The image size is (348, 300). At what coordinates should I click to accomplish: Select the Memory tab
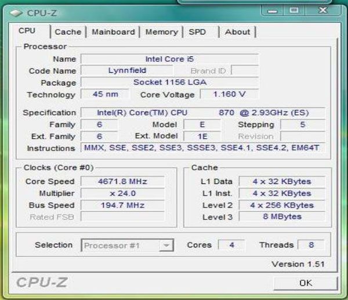[162, 32]
